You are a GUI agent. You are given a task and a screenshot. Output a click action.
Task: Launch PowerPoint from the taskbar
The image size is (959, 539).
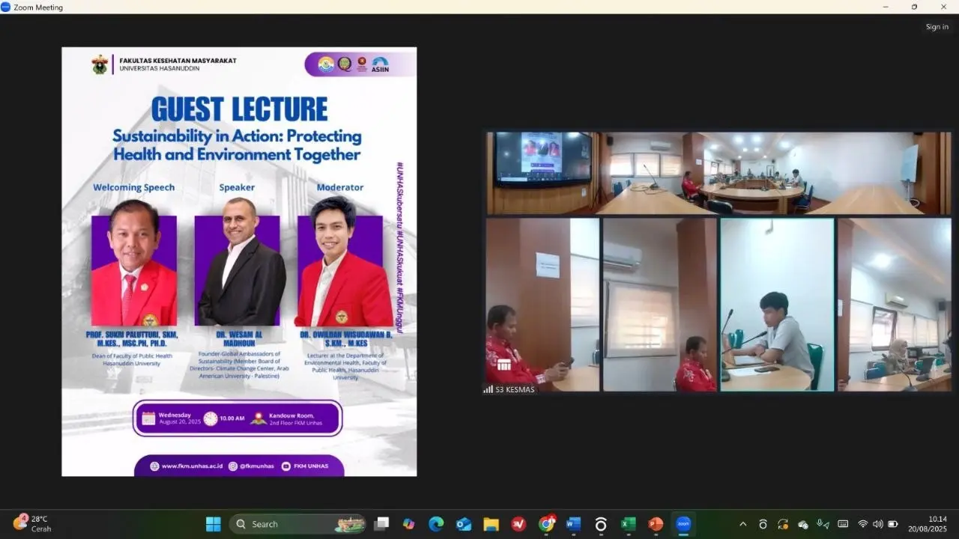coord(654,524)
